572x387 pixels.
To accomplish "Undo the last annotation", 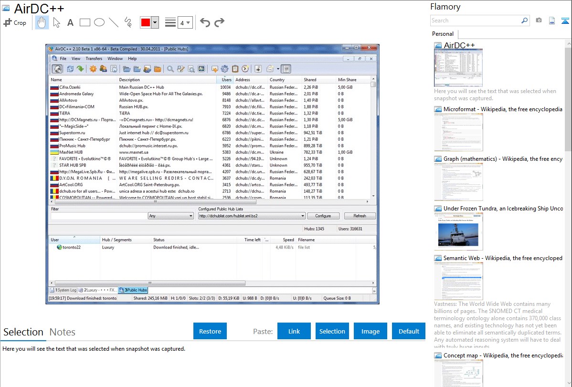I will click(205, 22).
